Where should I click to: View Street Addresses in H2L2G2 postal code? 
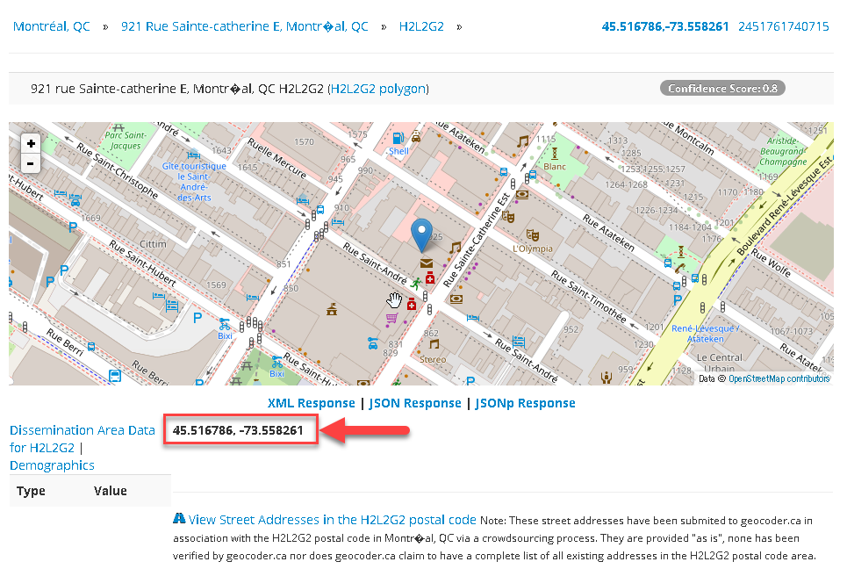pyautogui.click(x=332, y=520)
